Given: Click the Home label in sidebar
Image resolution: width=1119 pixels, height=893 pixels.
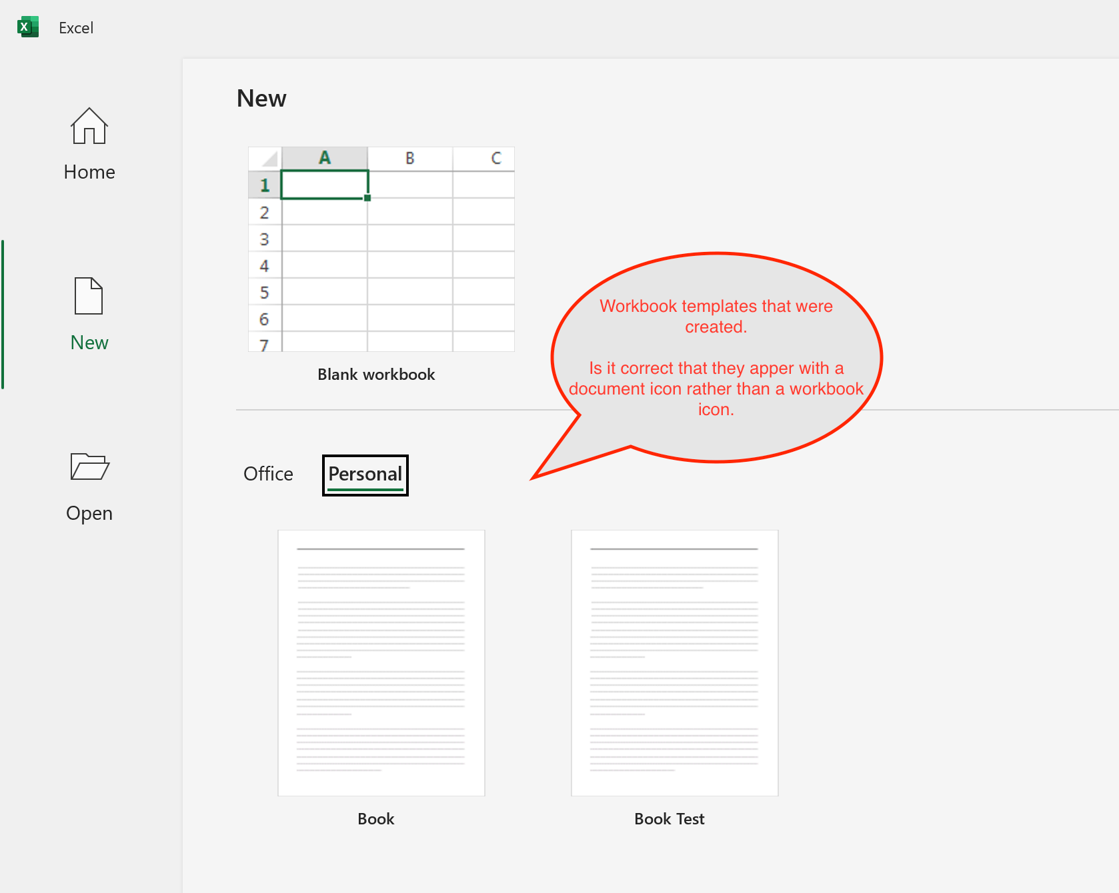Looking at the screenshot, I should point(89,172).
